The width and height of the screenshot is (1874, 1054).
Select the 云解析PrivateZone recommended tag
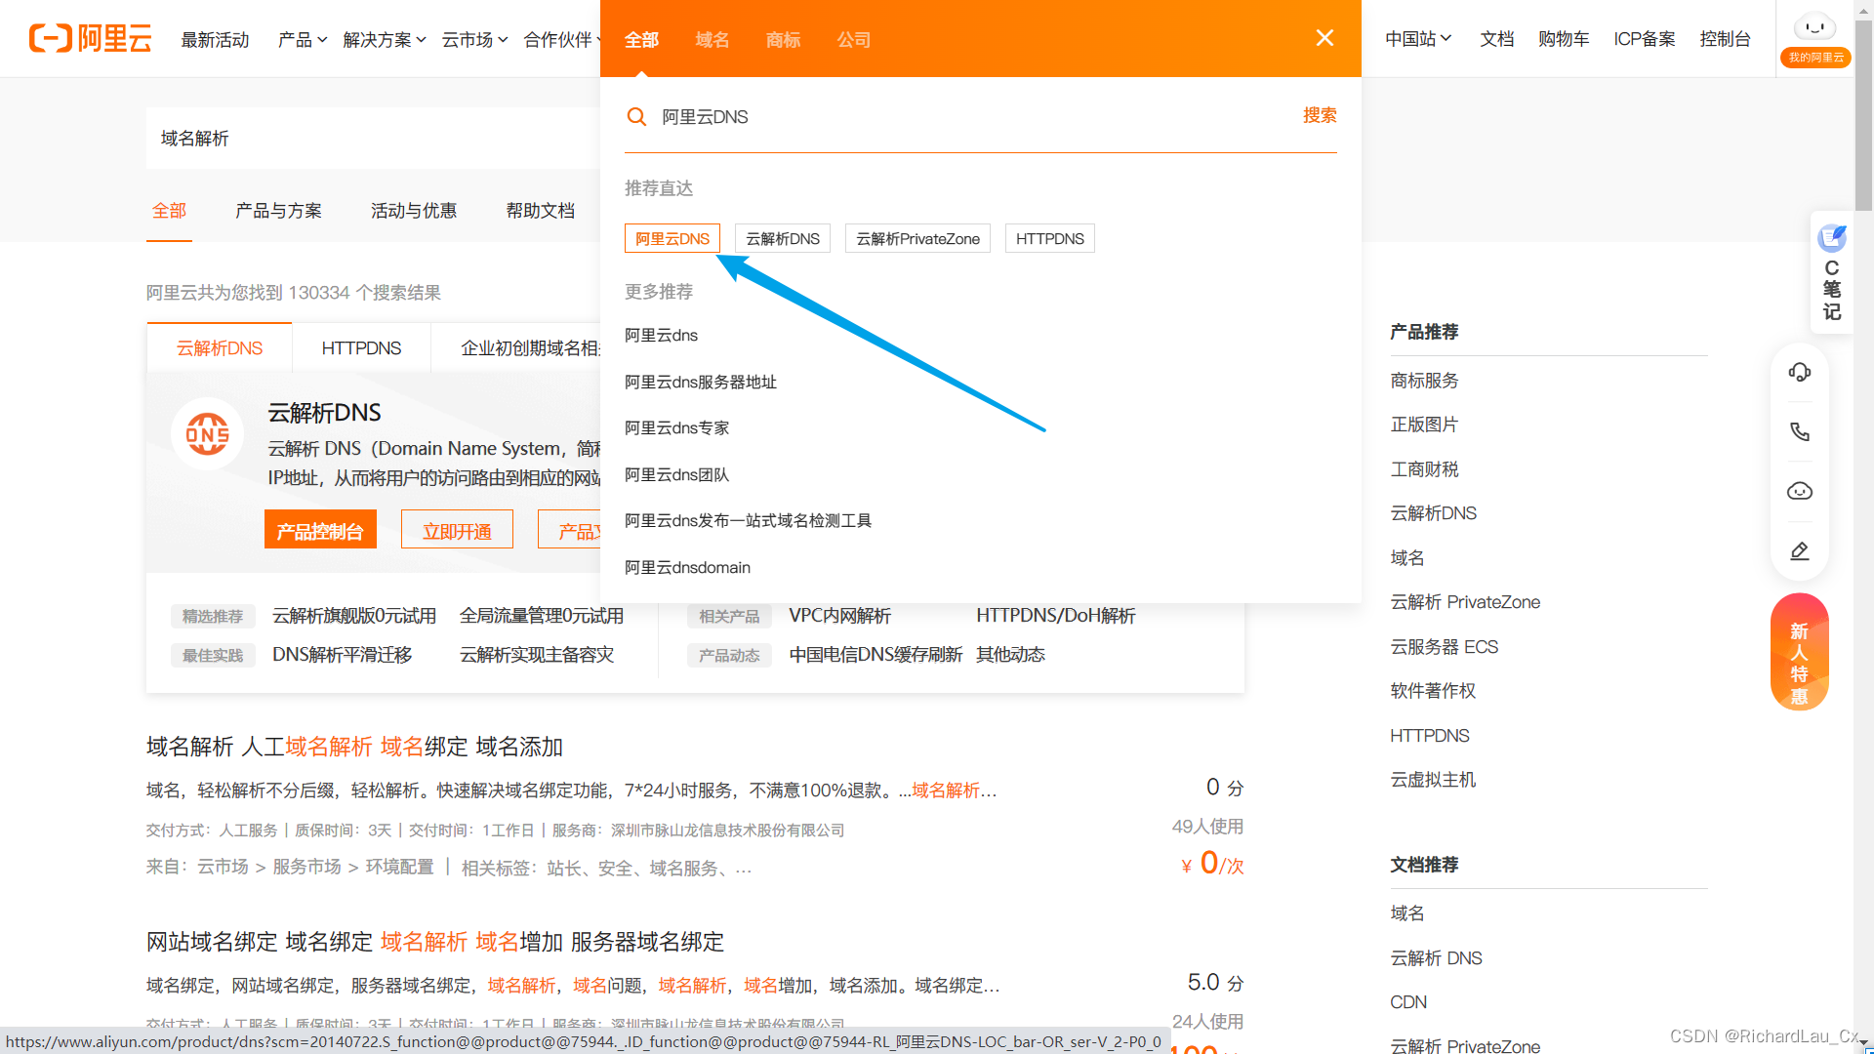[917, 239]
